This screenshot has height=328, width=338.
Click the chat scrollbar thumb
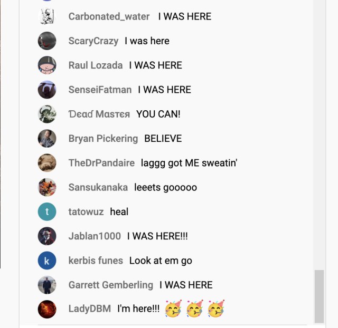coord(319,296)
